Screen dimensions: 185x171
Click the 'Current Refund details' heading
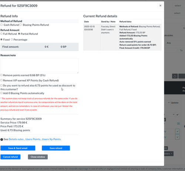100,16
